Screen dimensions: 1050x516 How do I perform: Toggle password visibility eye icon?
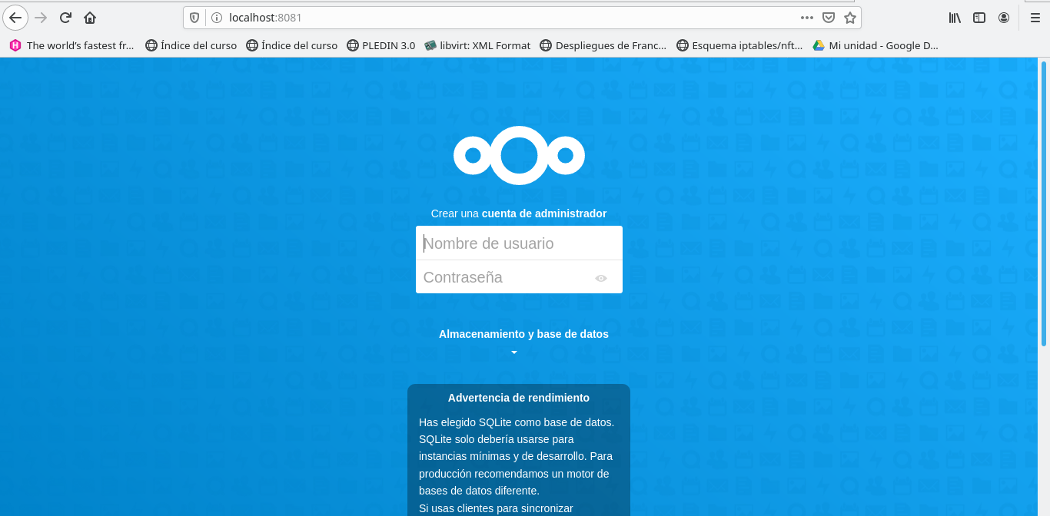[601, 278]
